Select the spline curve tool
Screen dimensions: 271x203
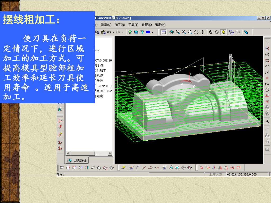267,72
